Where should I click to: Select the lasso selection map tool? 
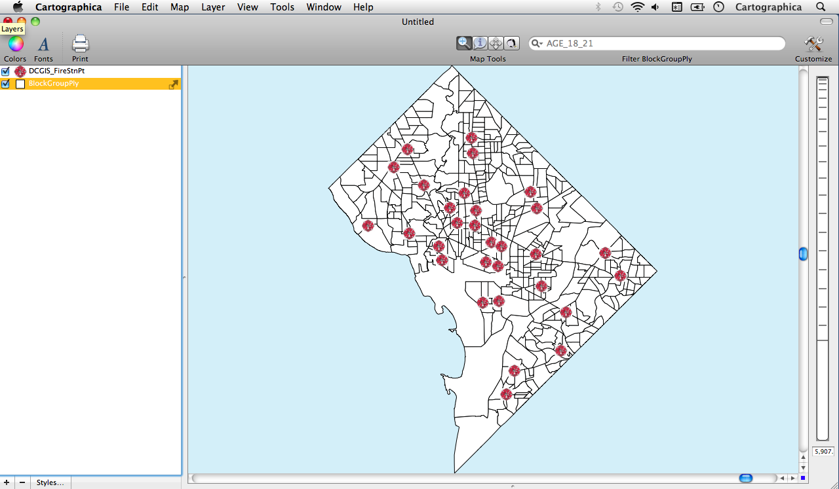(x=512, y=43)
